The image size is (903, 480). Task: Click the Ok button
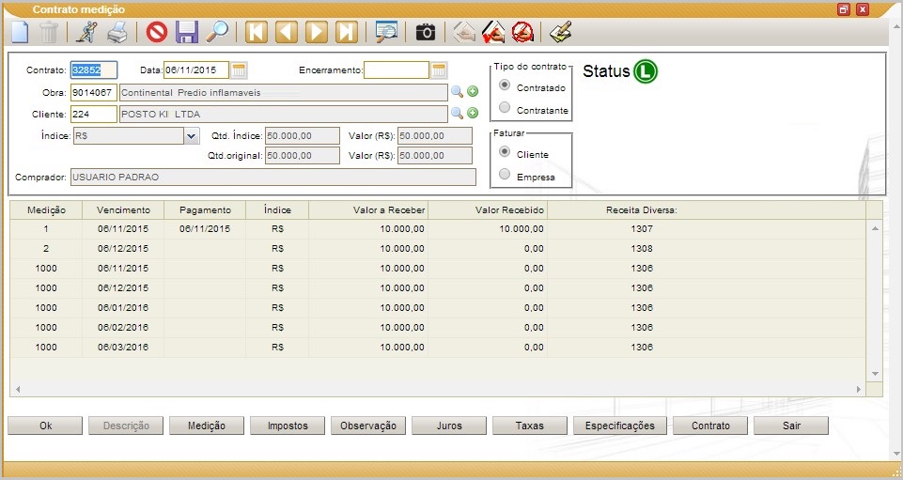[45, 426]
